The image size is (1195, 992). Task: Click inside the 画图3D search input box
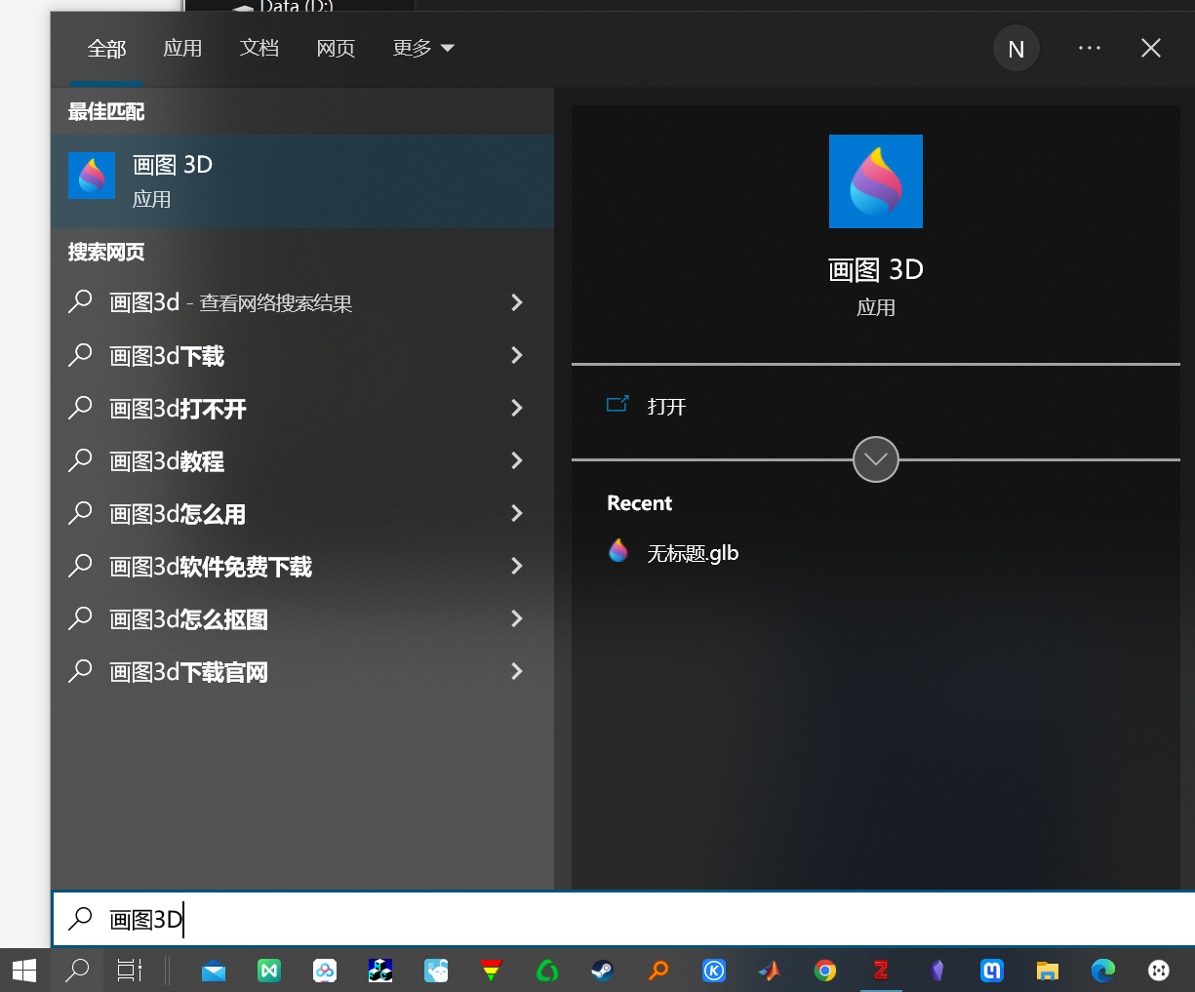[624, 919]
